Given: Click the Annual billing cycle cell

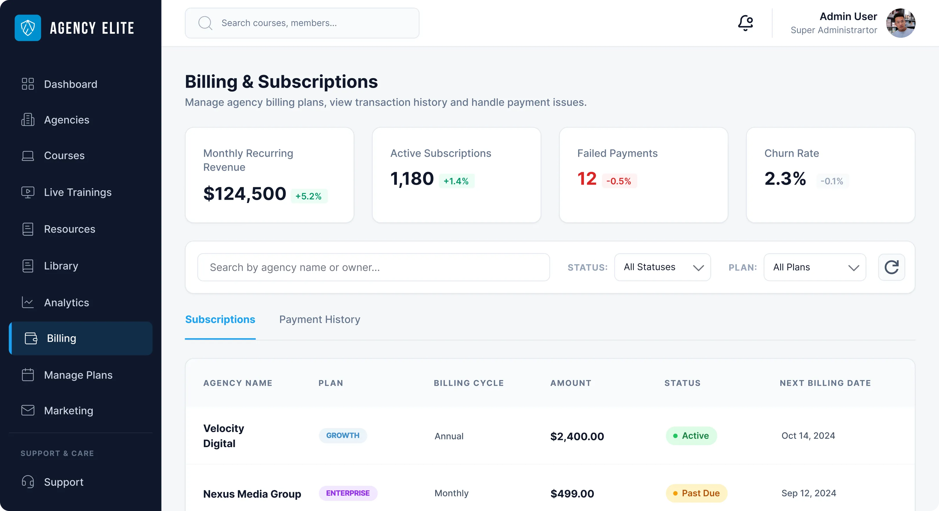Looking at the screenshot, I should click(x=449, y=436).
